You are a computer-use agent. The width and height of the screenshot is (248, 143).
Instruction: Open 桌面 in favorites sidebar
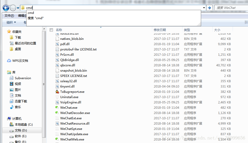coord(18,49)
